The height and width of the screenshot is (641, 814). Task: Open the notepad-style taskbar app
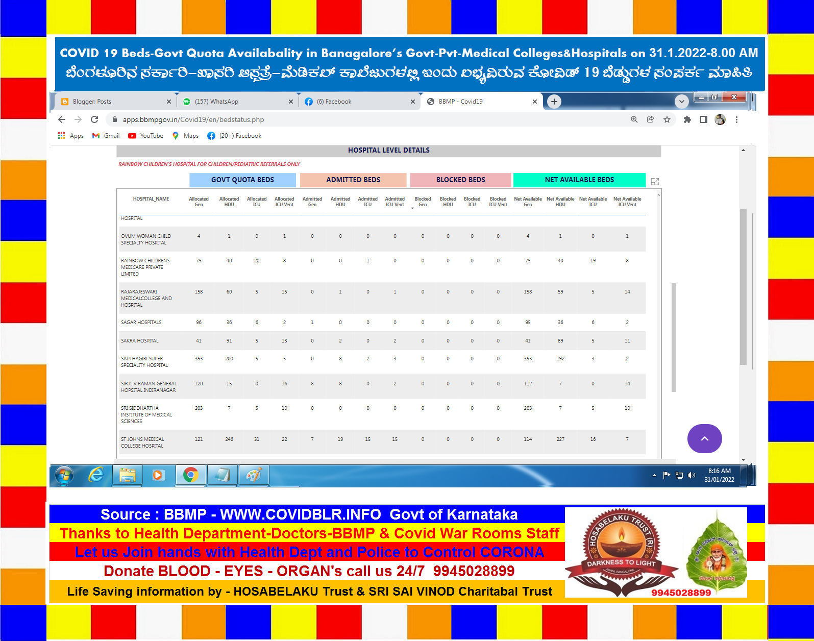click(222, 476)
